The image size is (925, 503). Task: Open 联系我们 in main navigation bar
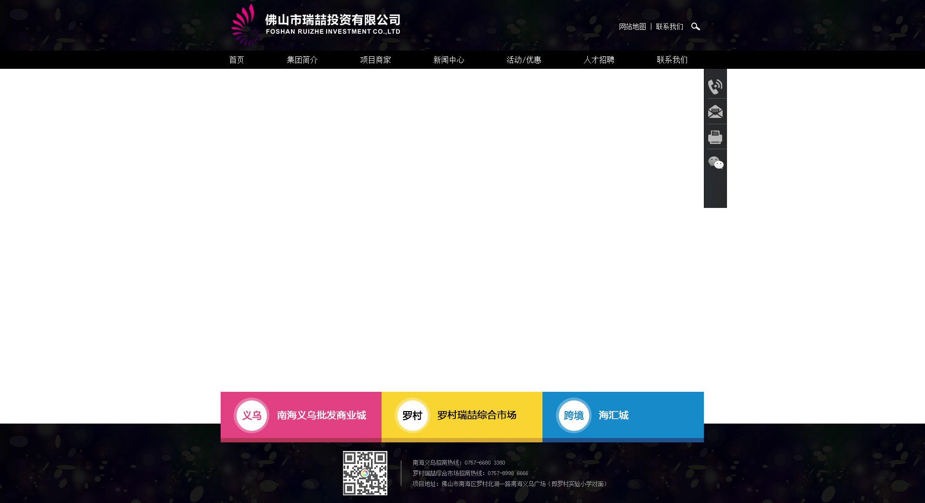pos(672,60)
